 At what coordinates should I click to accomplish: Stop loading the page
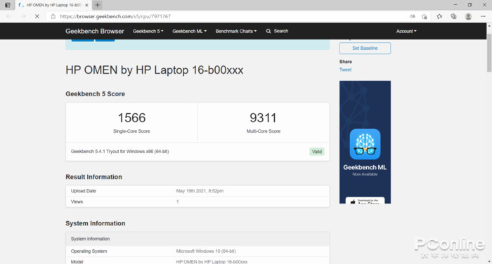pos(37,16)
